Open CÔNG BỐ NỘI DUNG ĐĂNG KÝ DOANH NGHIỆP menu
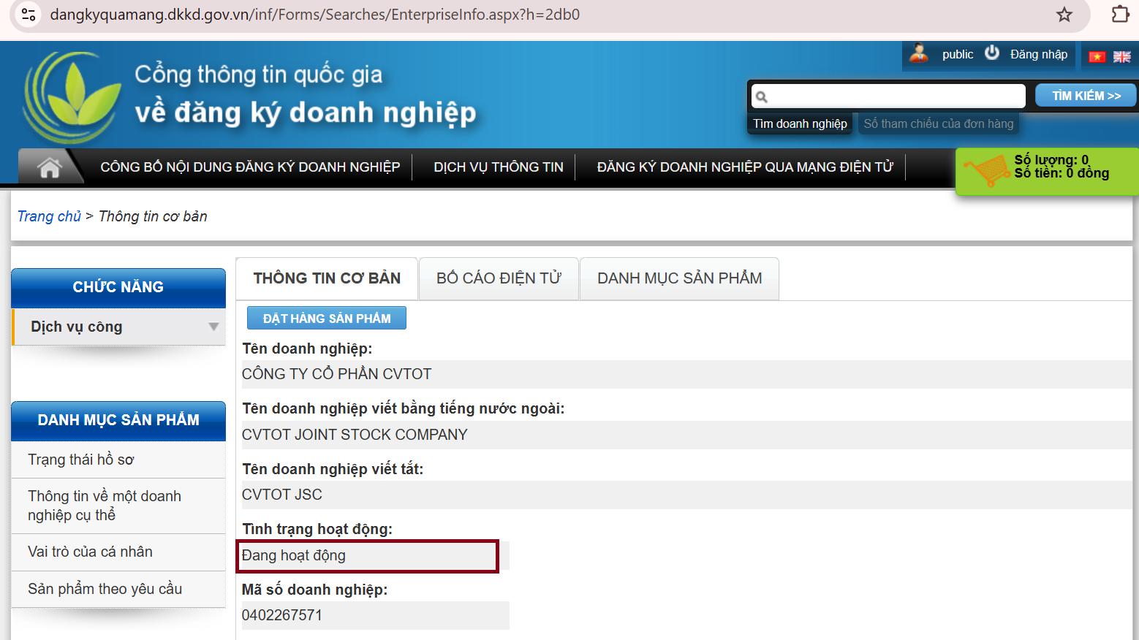The height and width of the screenshot is (640, 1139). pyautogui.click(x=250, y=167)
